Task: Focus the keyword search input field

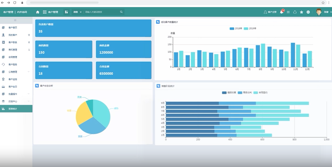Action: tap(102, 12)
